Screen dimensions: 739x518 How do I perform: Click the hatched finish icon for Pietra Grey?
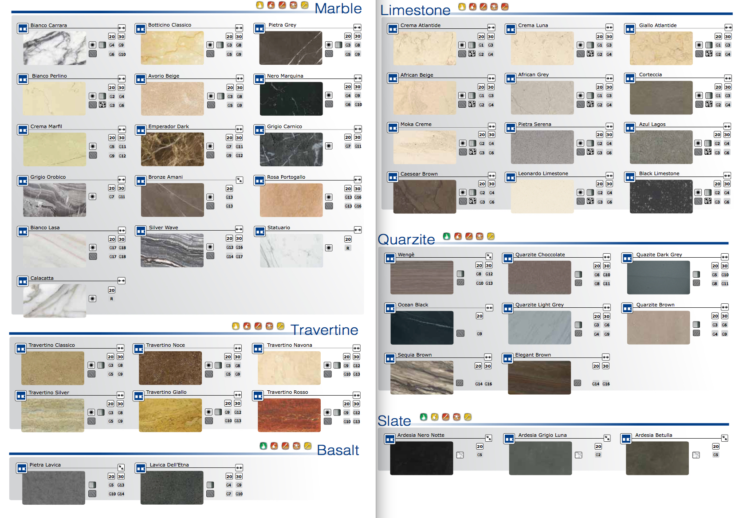point(329,54)
